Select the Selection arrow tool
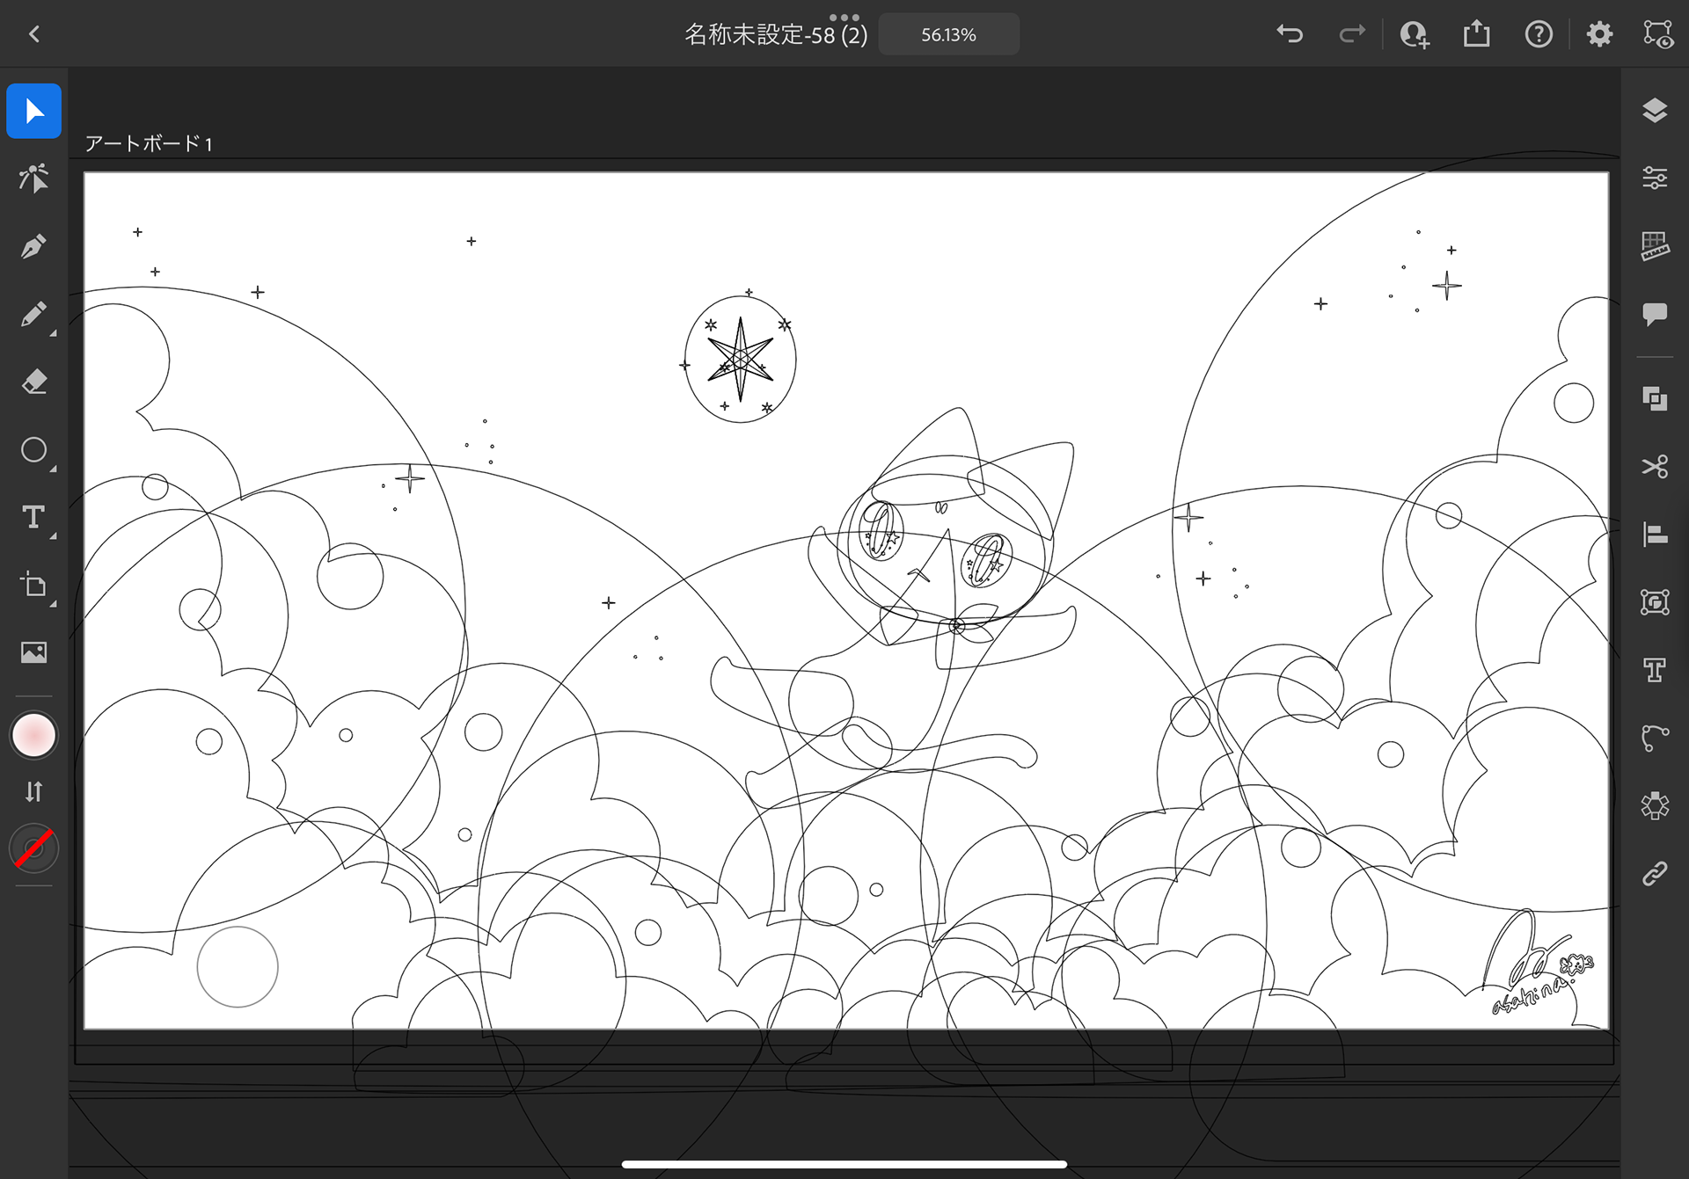Screen dimensions: 1689x1179 (33, 111)
